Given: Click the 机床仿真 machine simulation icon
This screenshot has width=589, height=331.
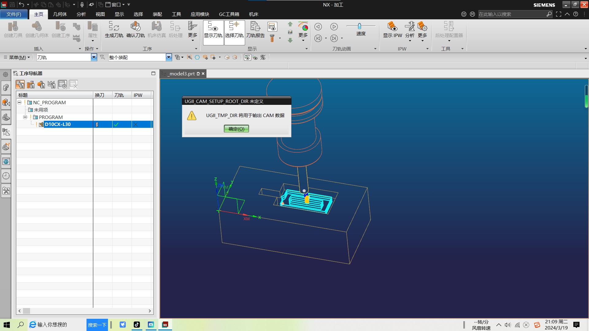Looking at the screenshot, I should [x=156, y=30].
